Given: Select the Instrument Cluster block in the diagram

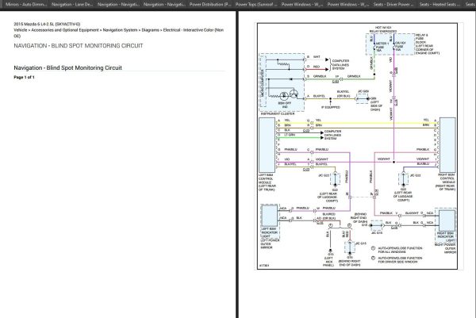Looking at the screenshot, I should pyautogui.click(x=282, y=82).
